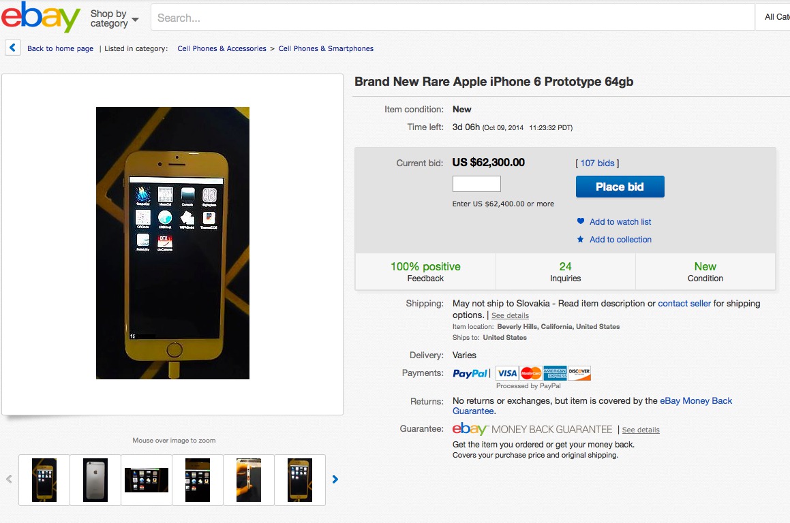Open Back to home page link

(60, 49)
